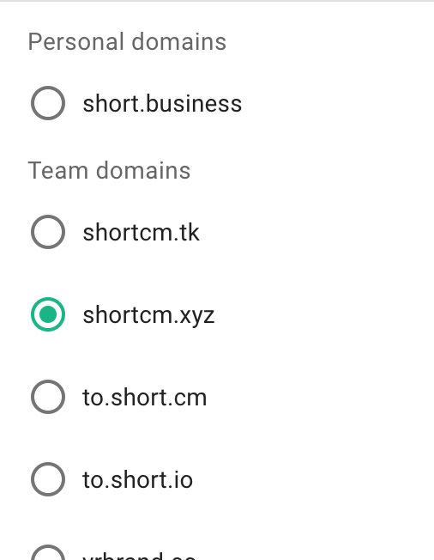Click the Personal domains section heading
434x560 pixels.
127,42
